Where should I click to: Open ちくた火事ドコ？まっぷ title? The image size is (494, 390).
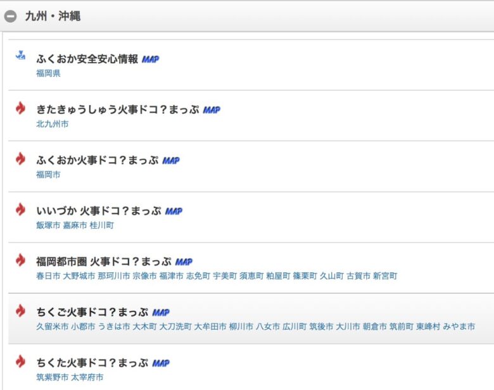(92, 363)
